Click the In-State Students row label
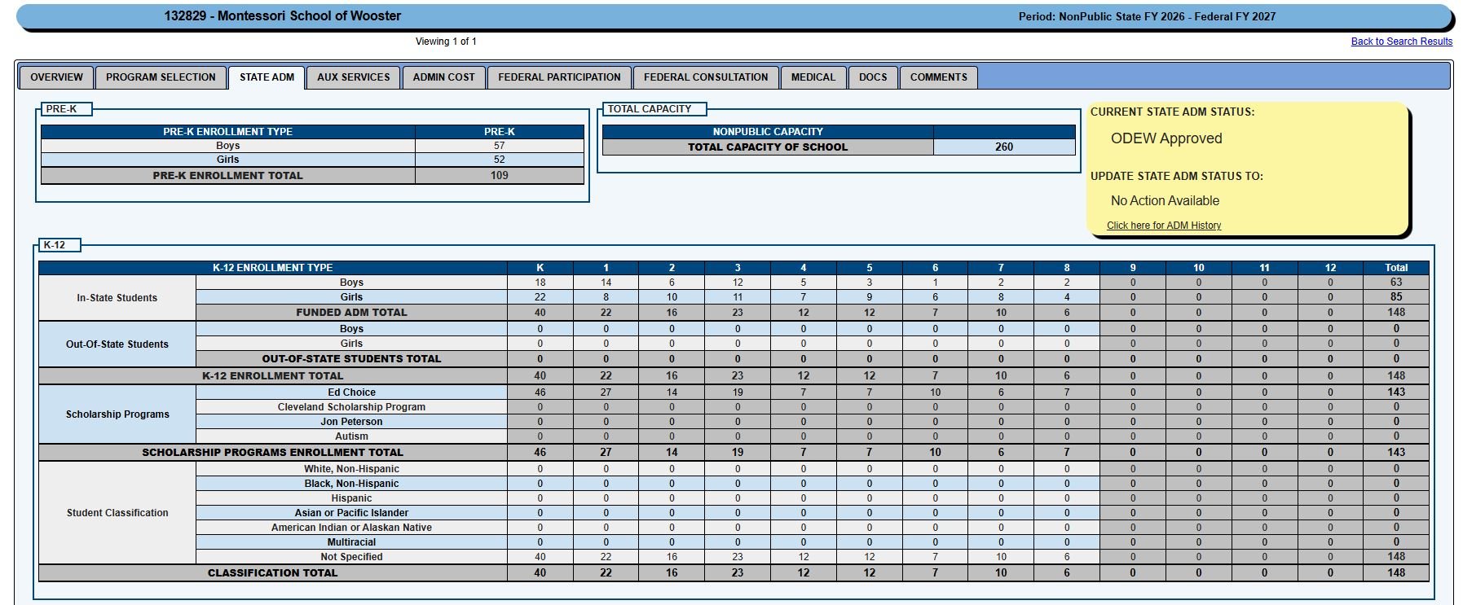 point(117,298)
